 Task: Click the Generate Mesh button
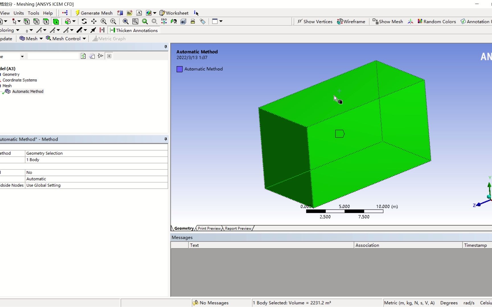coord(94,13)
